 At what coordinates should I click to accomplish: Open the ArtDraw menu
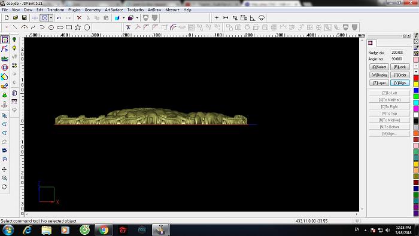pyautogui.click(x=154, y=10)
